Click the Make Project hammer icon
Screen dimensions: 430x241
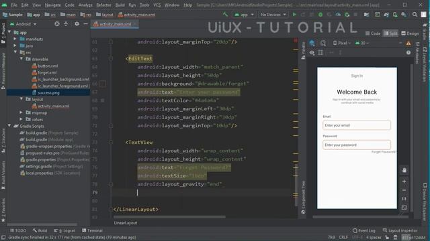coord(225,15)
